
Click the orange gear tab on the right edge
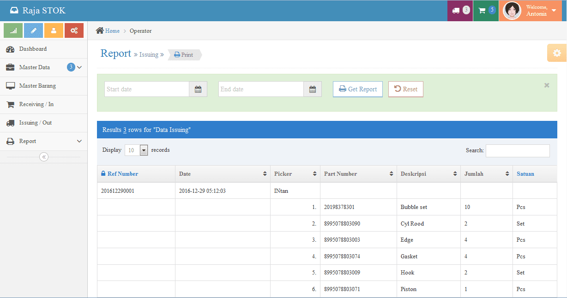pyautogui.click(x=556, y=53)
